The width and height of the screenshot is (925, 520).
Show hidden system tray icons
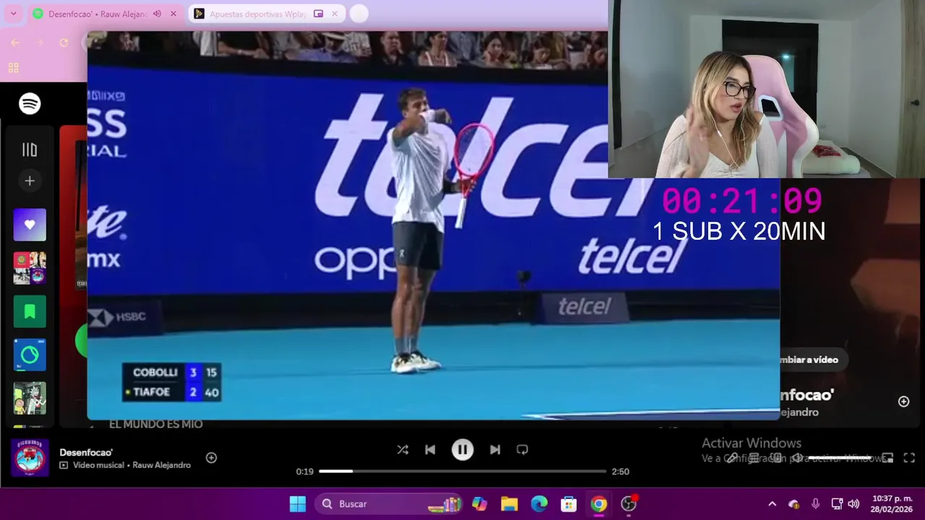pyautogui.click(x=772, y=504)
